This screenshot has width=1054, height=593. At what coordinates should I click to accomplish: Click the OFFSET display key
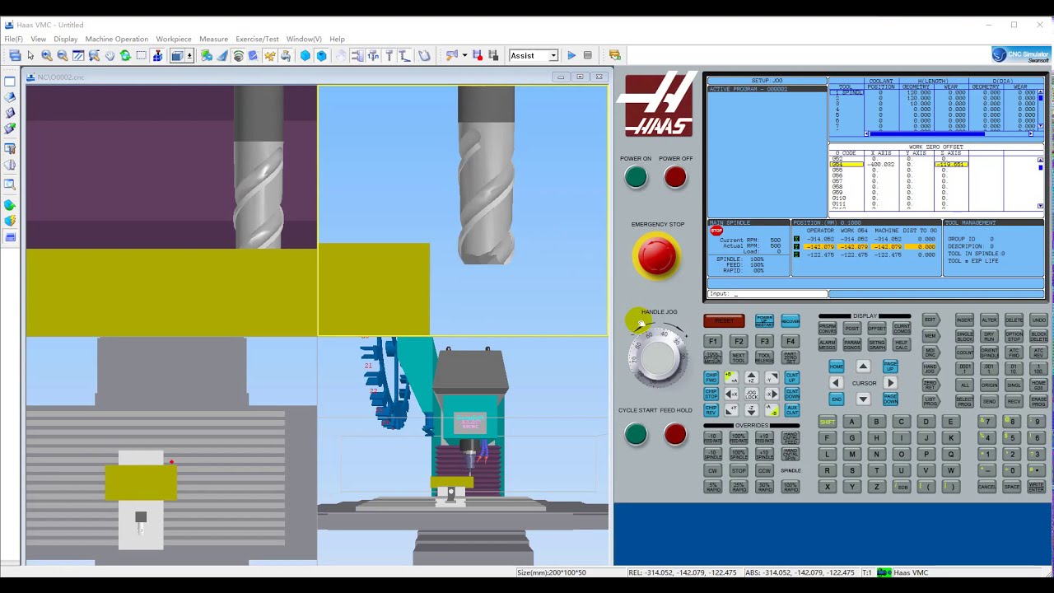877,328
